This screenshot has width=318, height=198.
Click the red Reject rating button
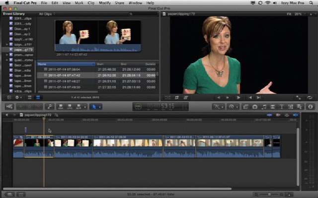pos(38,106)
